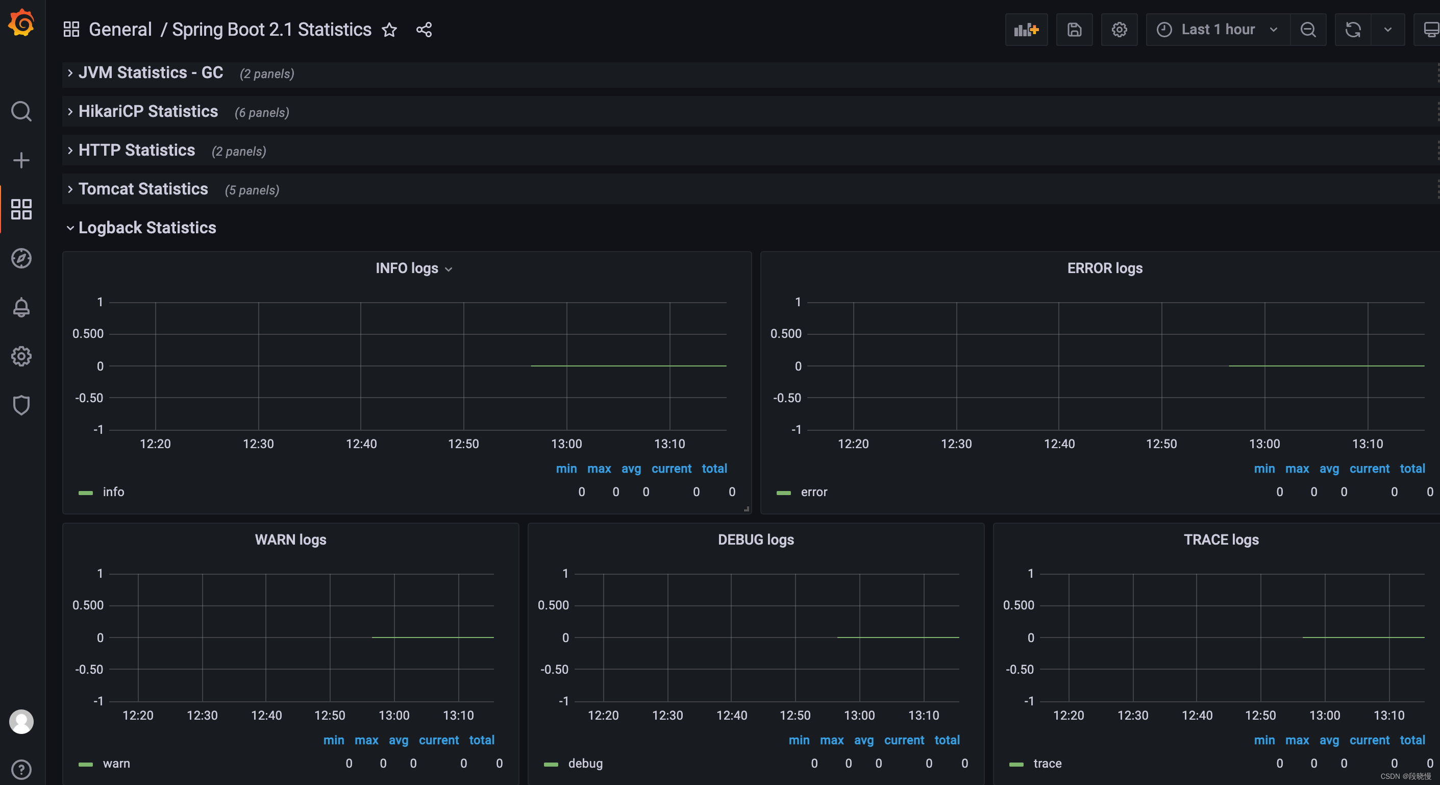Open the Help question mark icon

pyautogui.click(x=21, y=770)
